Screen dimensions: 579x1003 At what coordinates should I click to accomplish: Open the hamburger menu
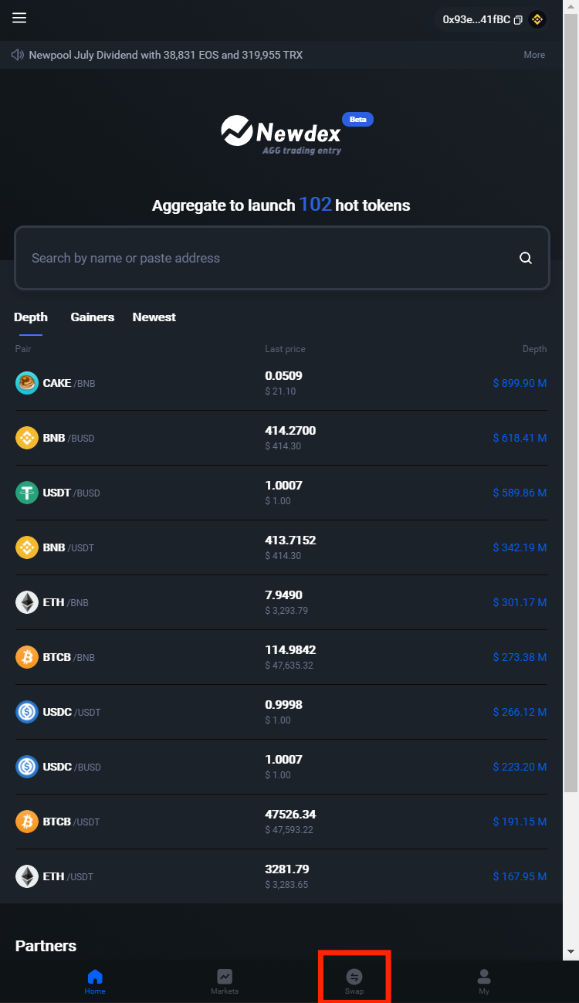pyautogui.click(x=19, y=18)
